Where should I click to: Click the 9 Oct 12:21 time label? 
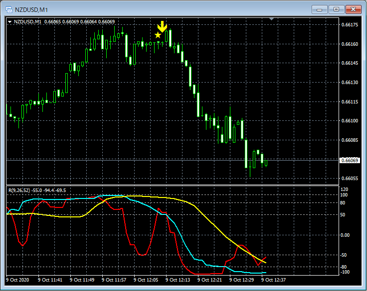click(210, 280)
